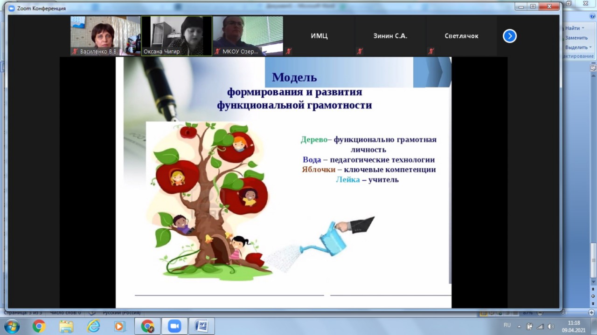Expand the Выделить dropdown in Word
Screen dimensions: 597x335
(591, 48)
